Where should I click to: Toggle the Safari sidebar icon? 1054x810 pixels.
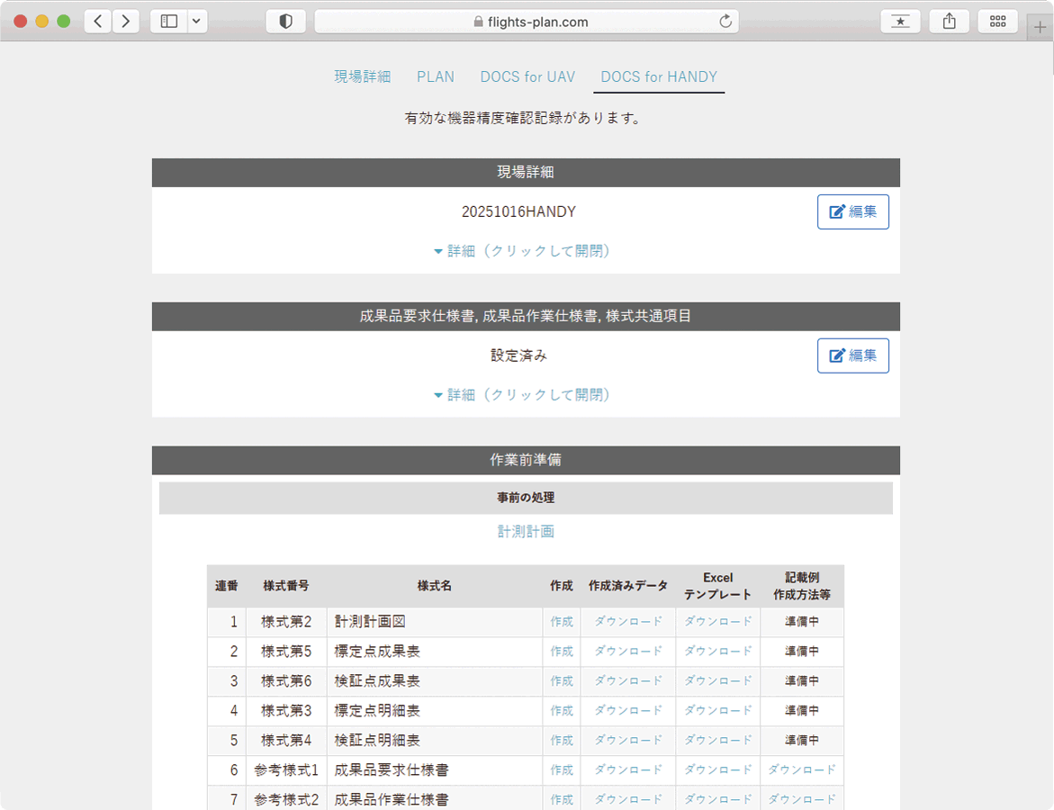click(x=169, y=22)
